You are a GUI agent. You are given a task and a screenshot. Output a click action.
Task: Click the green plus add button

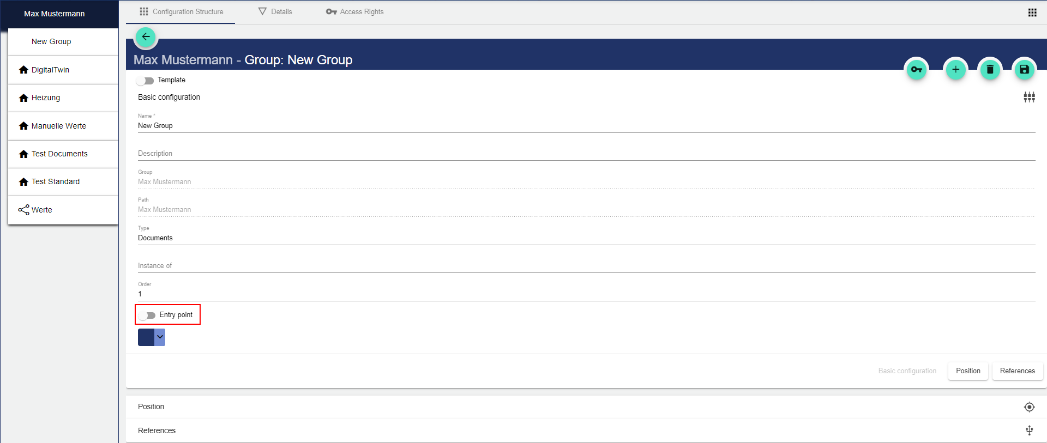pyautogui.click(x=955, y=70)
